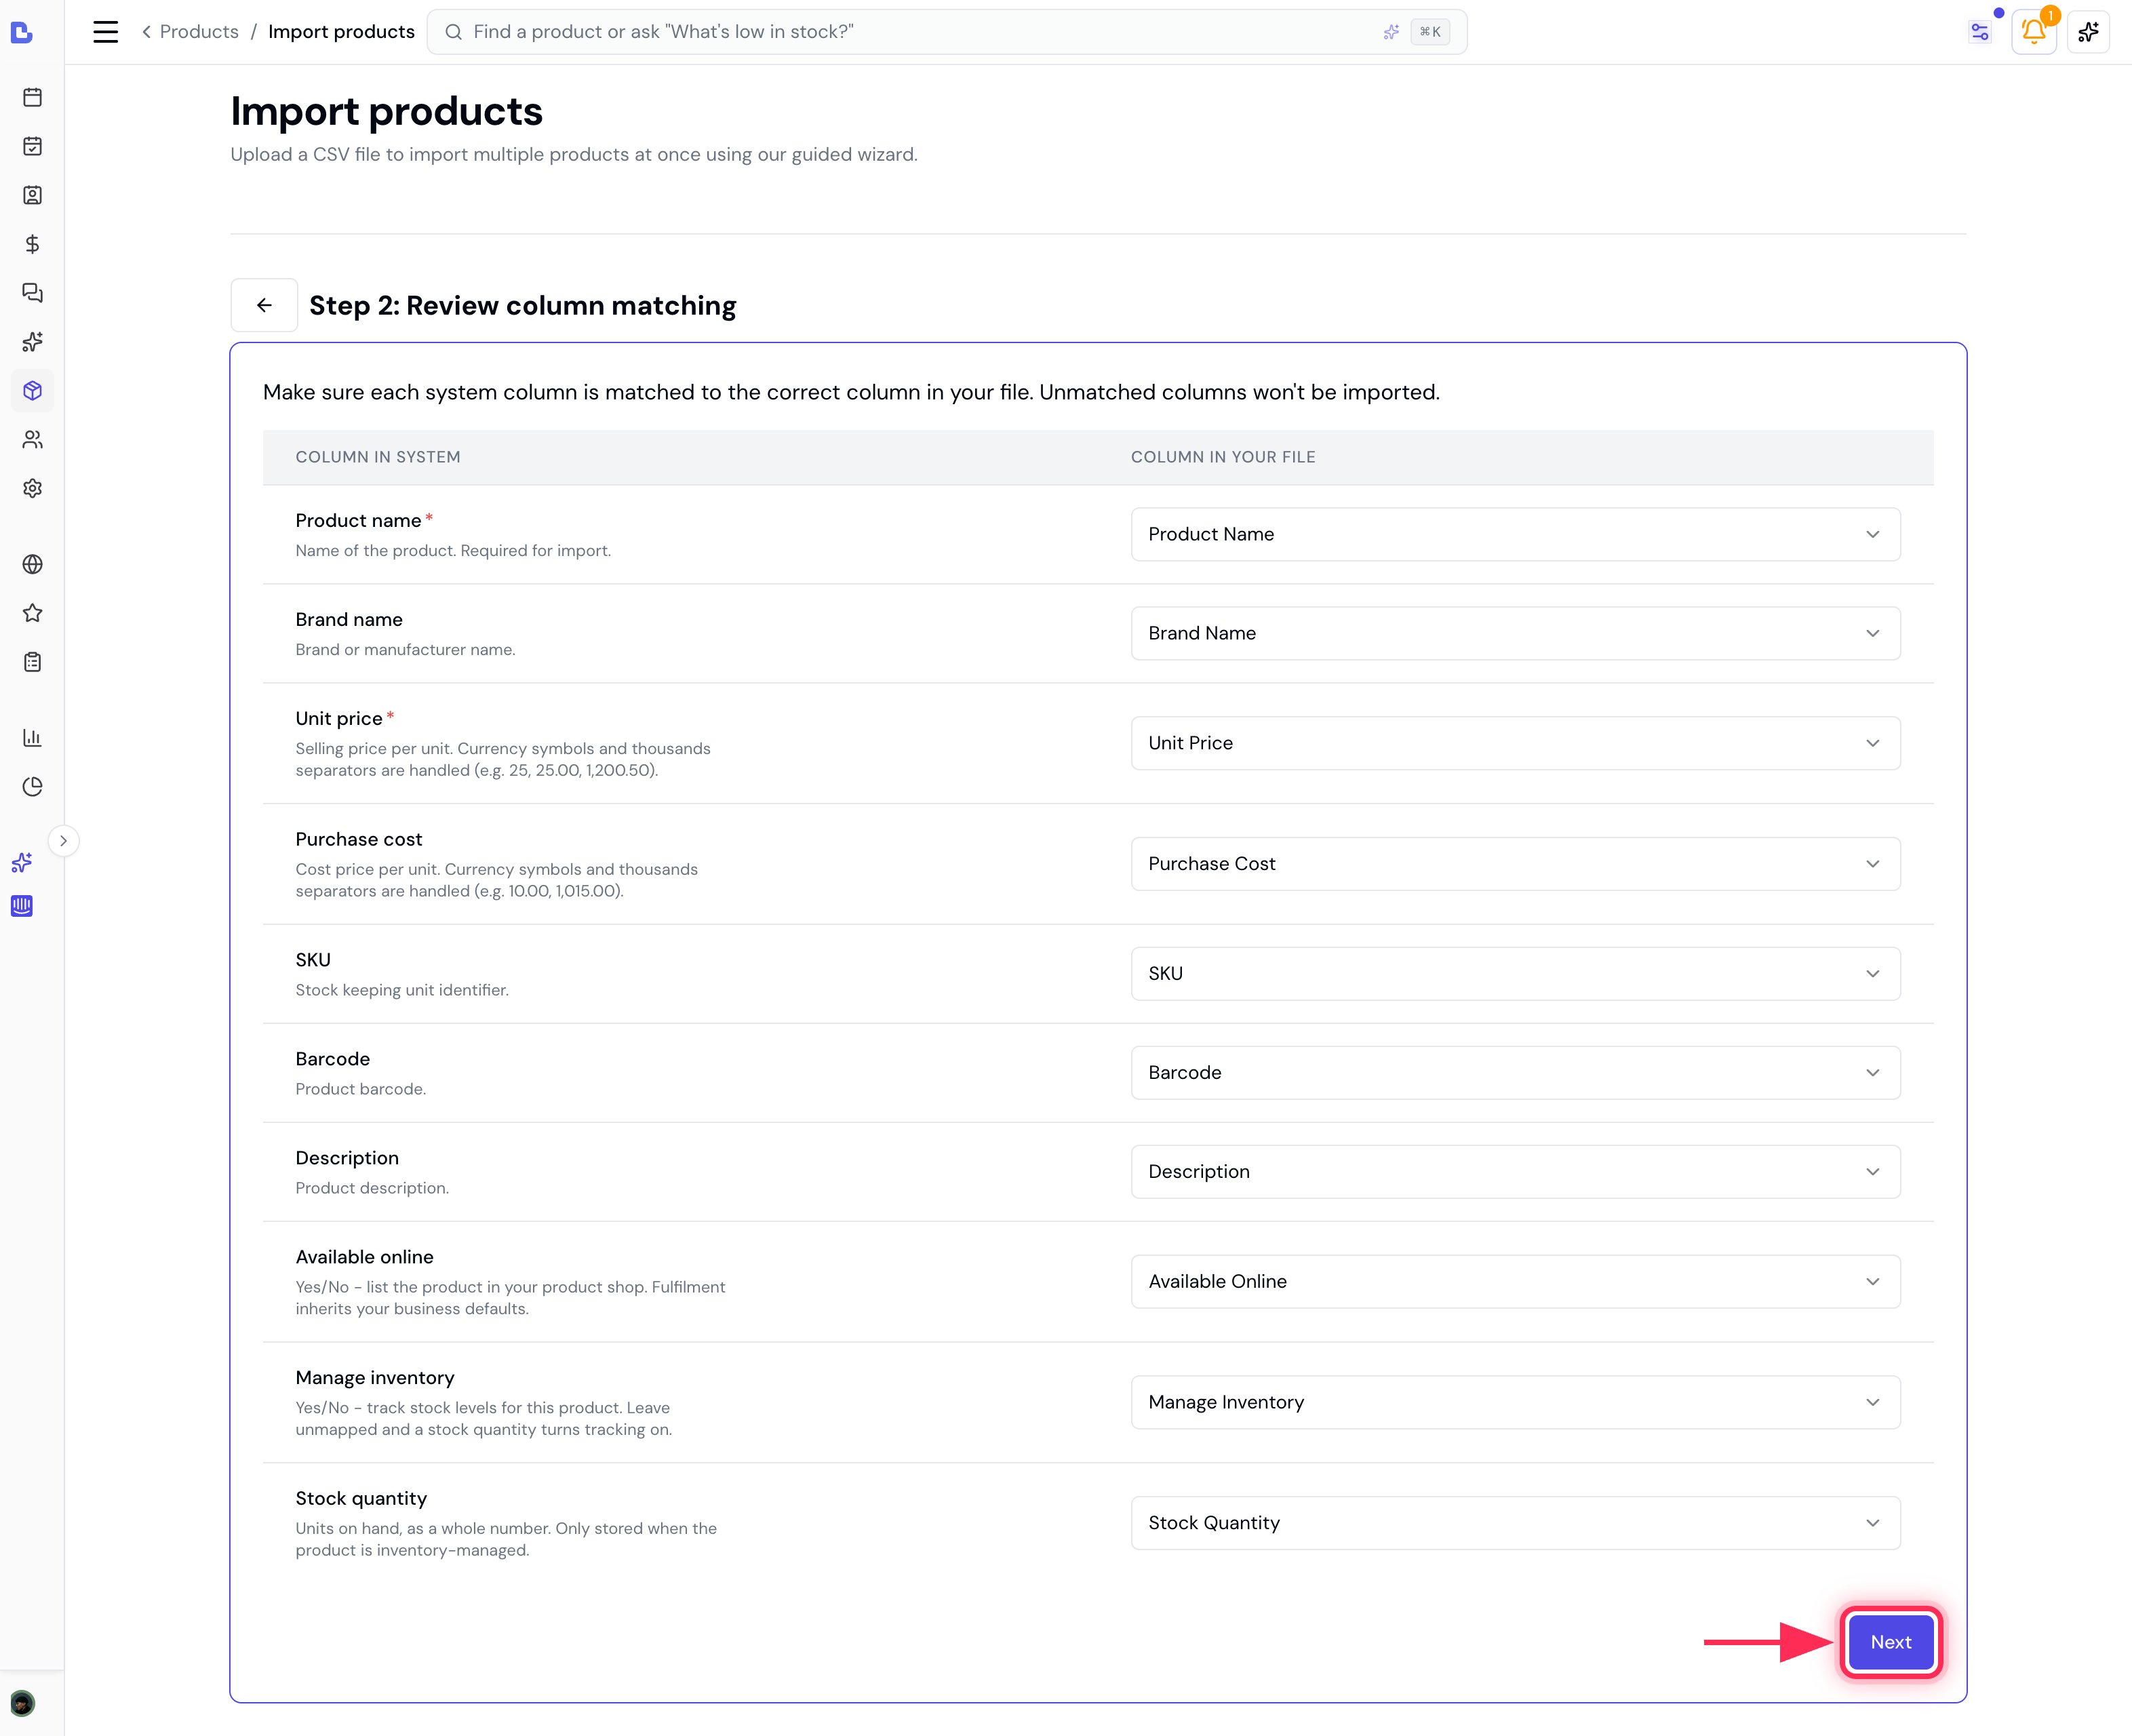The height and width of the screenshot is (1736, 2132).
Task: Open the hamburger menu icon
Action: click(x=105, y=32)
